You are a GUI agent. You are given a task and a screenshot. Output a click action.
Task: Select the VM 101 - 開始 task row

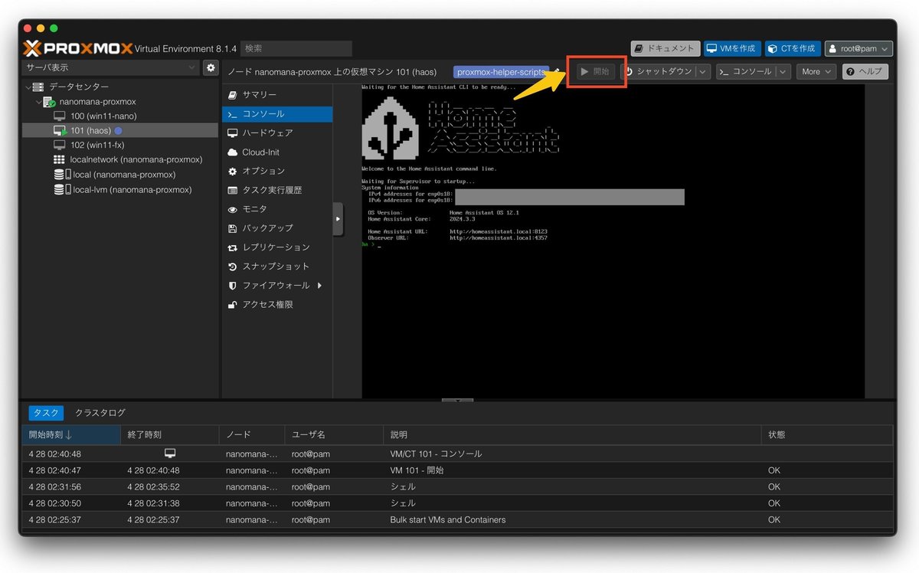click(457, 470)
